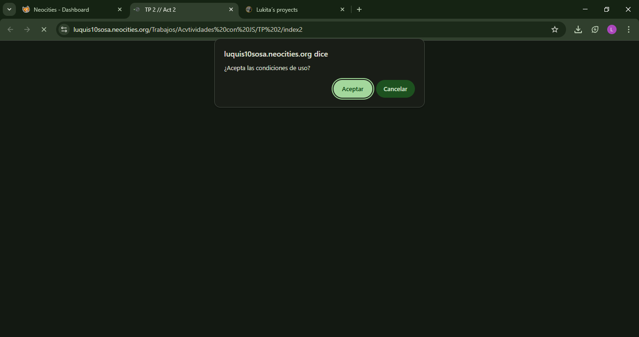The width and height of the screenshot is (639, 337).
Task: Stop loading the page
Action: tap(44, 29)
